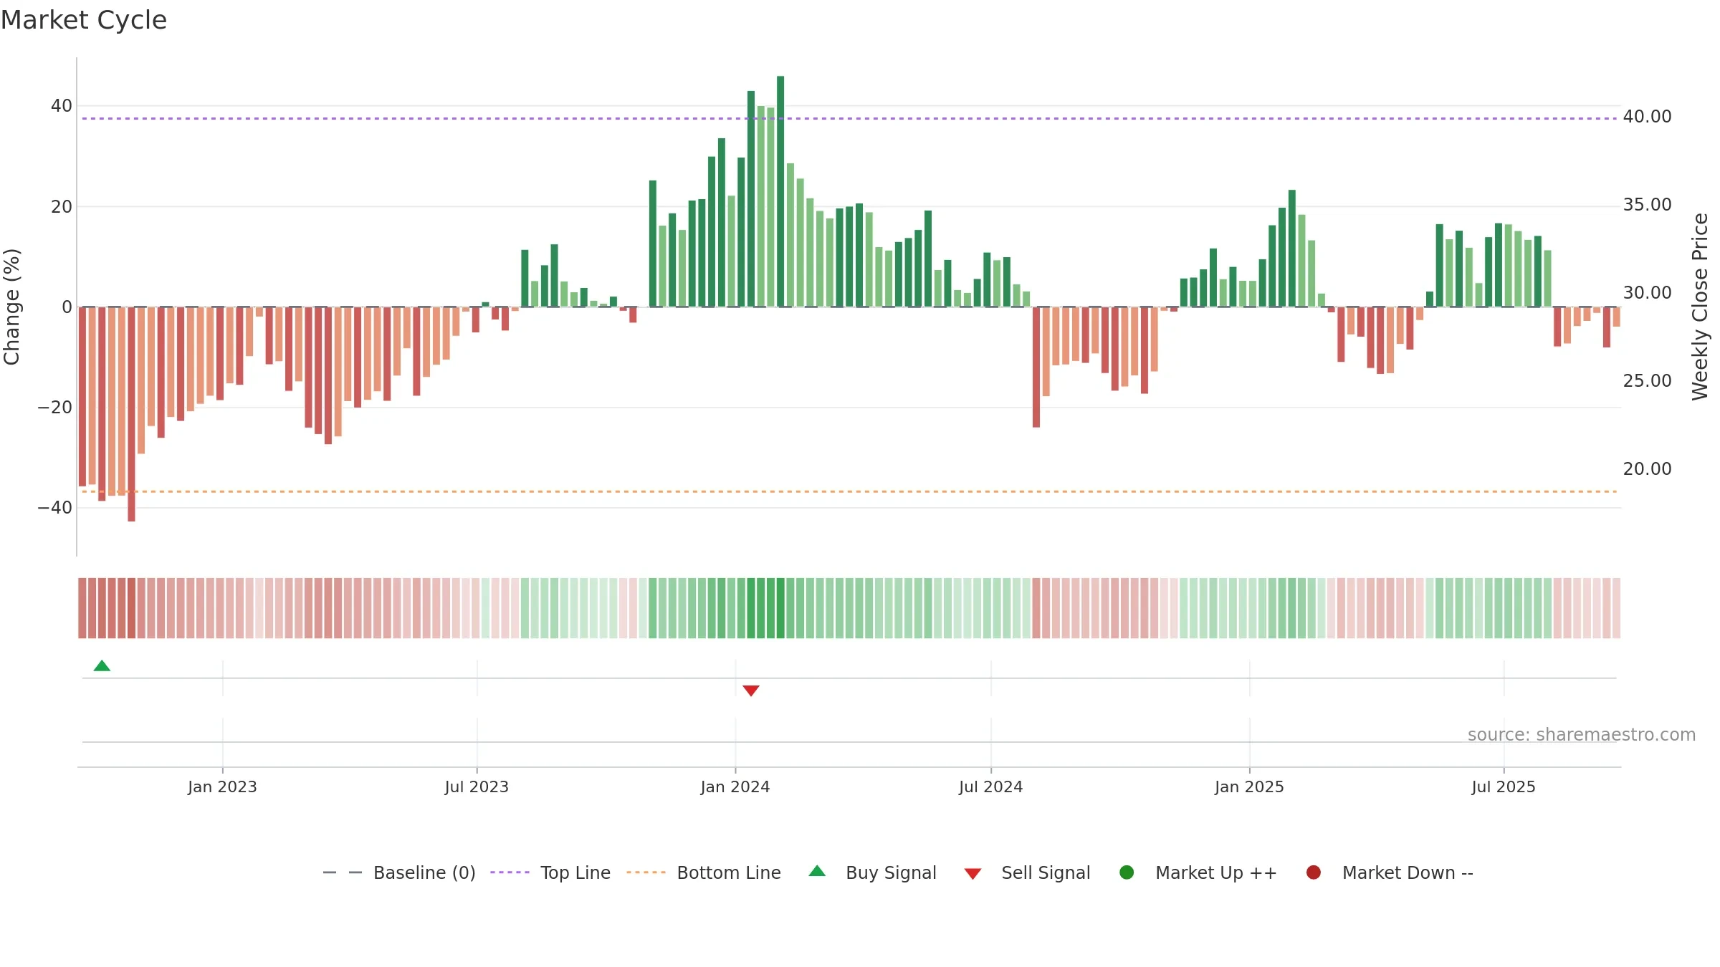Image resolution: width=1720 pixels, height=967 pixels.
Task: Click the green Buy Signal triangle marker on the timeline
Action: coord(102,665)
